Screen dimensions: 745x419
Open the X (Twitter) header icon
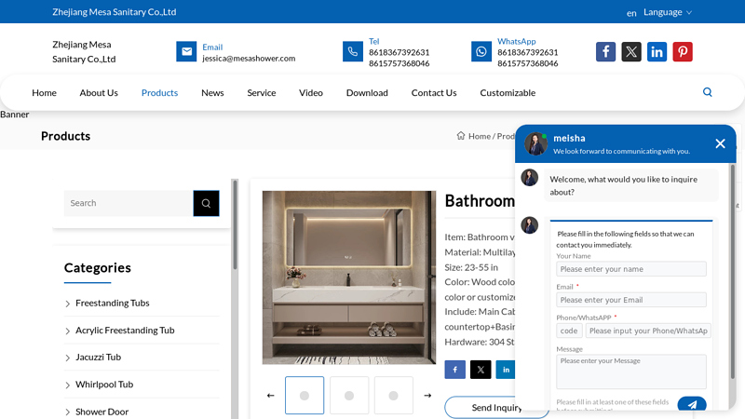pos(631,52)
